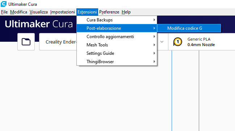This screenshot has width=235, height=131.
Task: Select the Creality Ender printer button
Action: click(58, 42)
